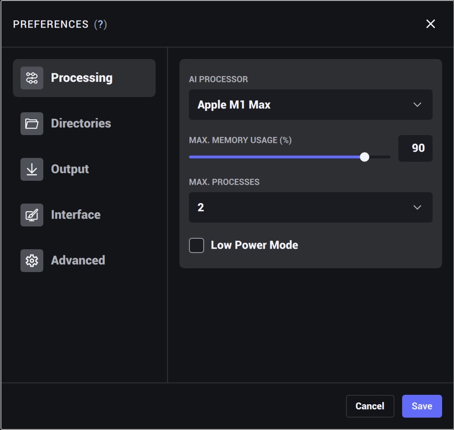Close the Preferences dialog with X

pyautogui.click(x=430, y=24)
